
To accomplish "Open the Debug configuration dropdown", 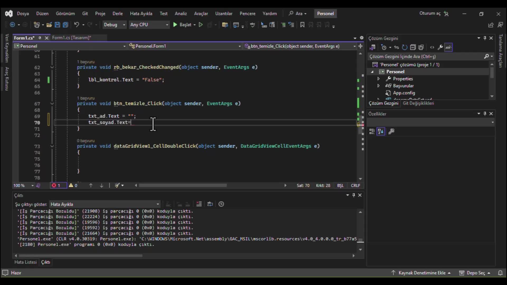I will point(114,25).
